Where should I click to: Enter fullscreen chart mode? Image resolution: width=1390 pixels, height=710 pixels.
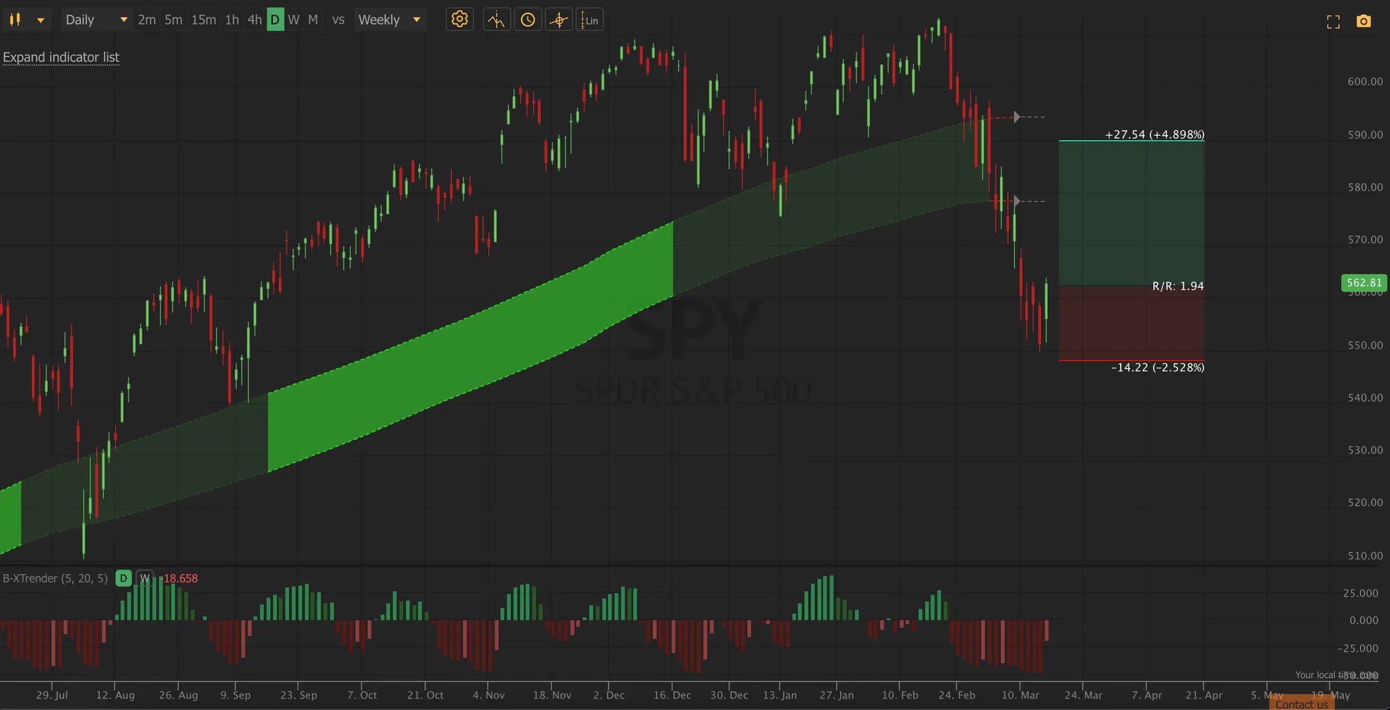pyautogui.click(x=1333, y=22)
